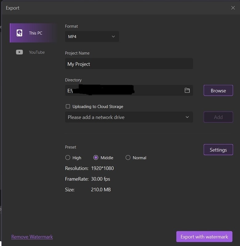The image size is (240, 246).
Task: Select the High preset radio button
Action: coord(68,158)
